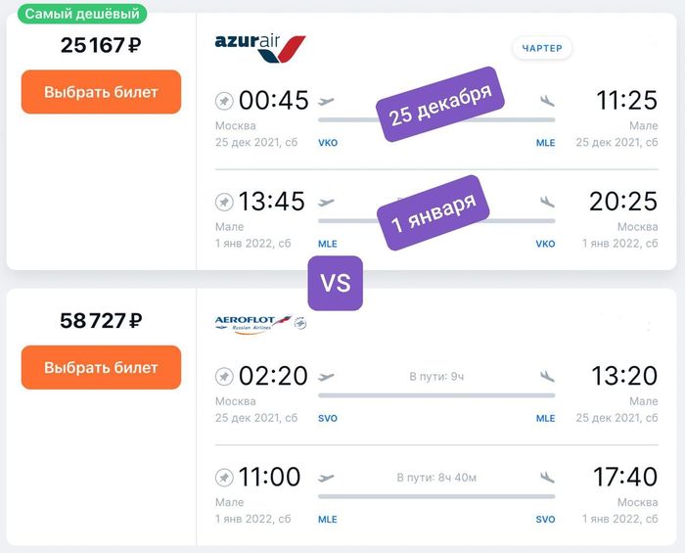The image size is (685, 553).
Task: Click the Aeroflot airline logo
Action: click(x=252, y=323)
